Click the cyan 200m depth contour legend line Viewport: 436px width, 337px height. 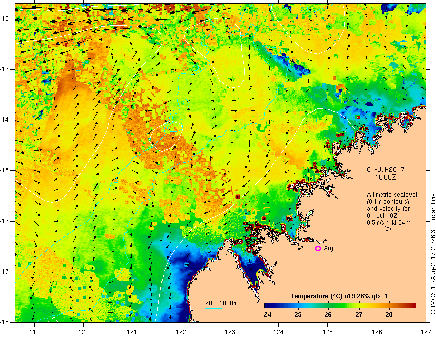pos(214,309)
